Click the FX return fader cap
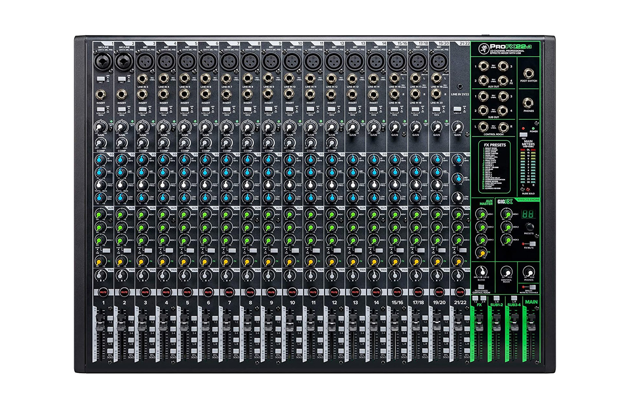 [479, 322]
